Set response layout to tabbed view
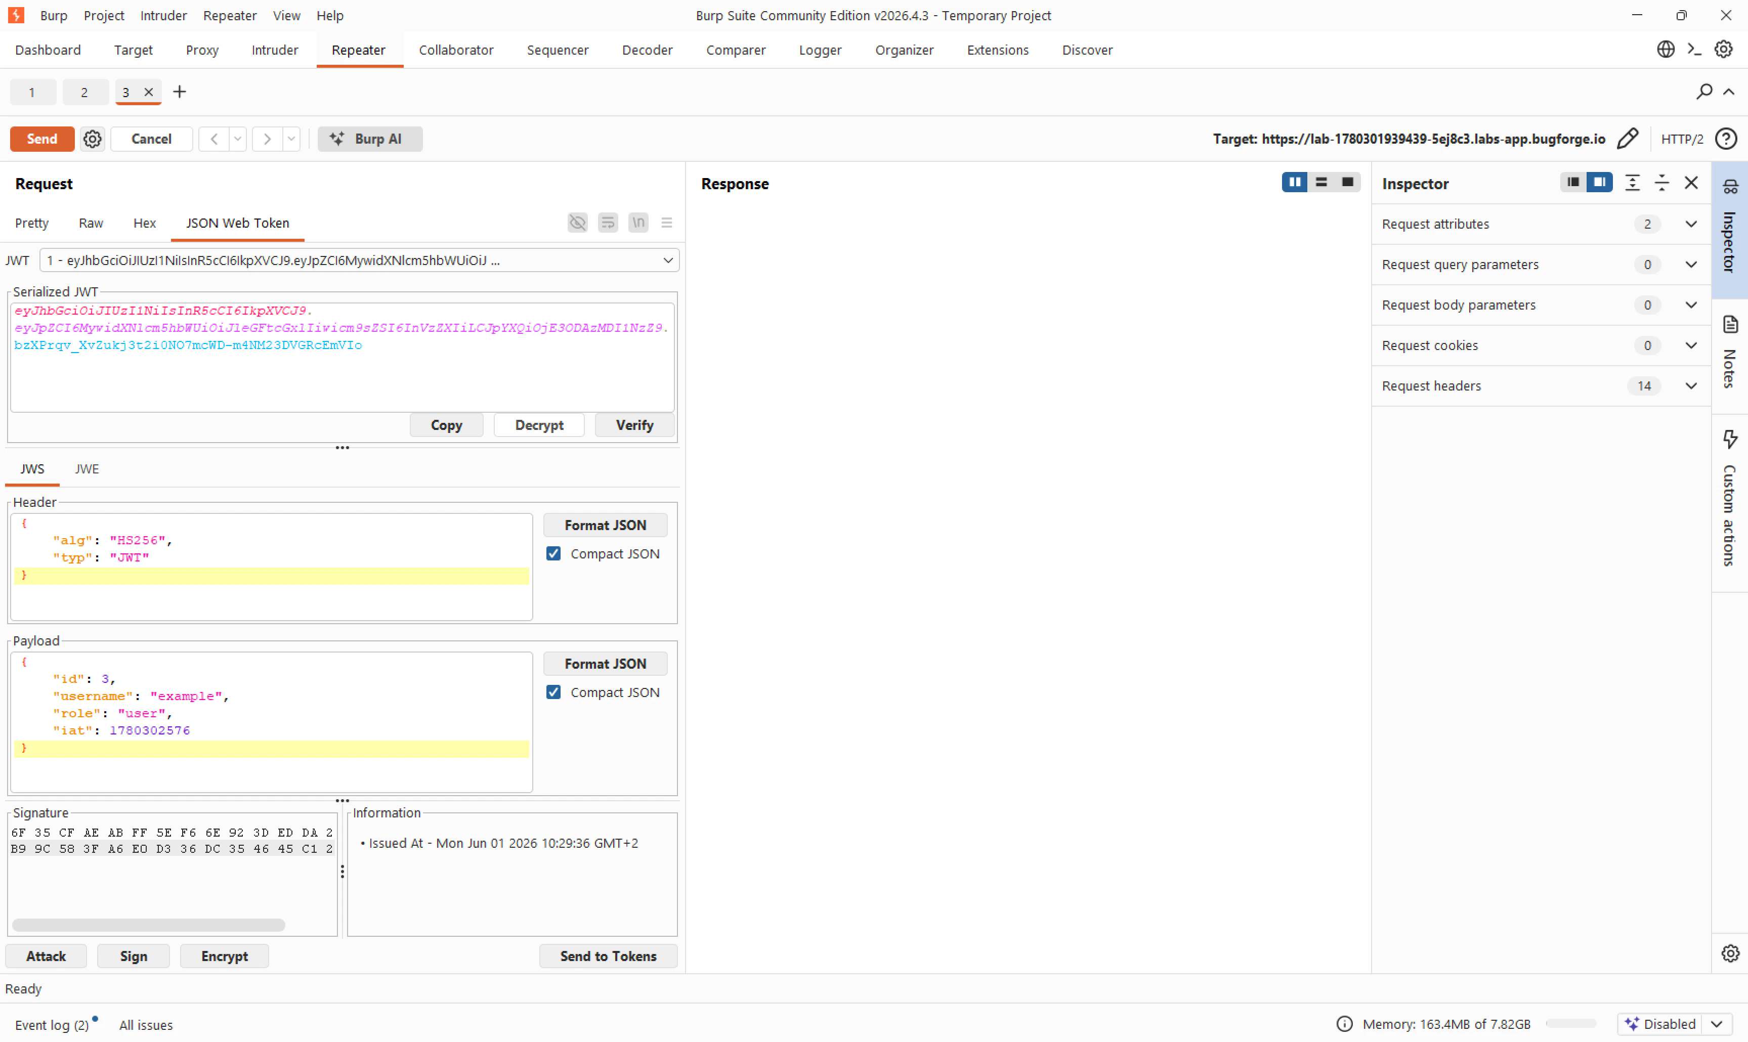Image resolution: width=1748 pixels, height=1042 pixels. coord(1347,183)
